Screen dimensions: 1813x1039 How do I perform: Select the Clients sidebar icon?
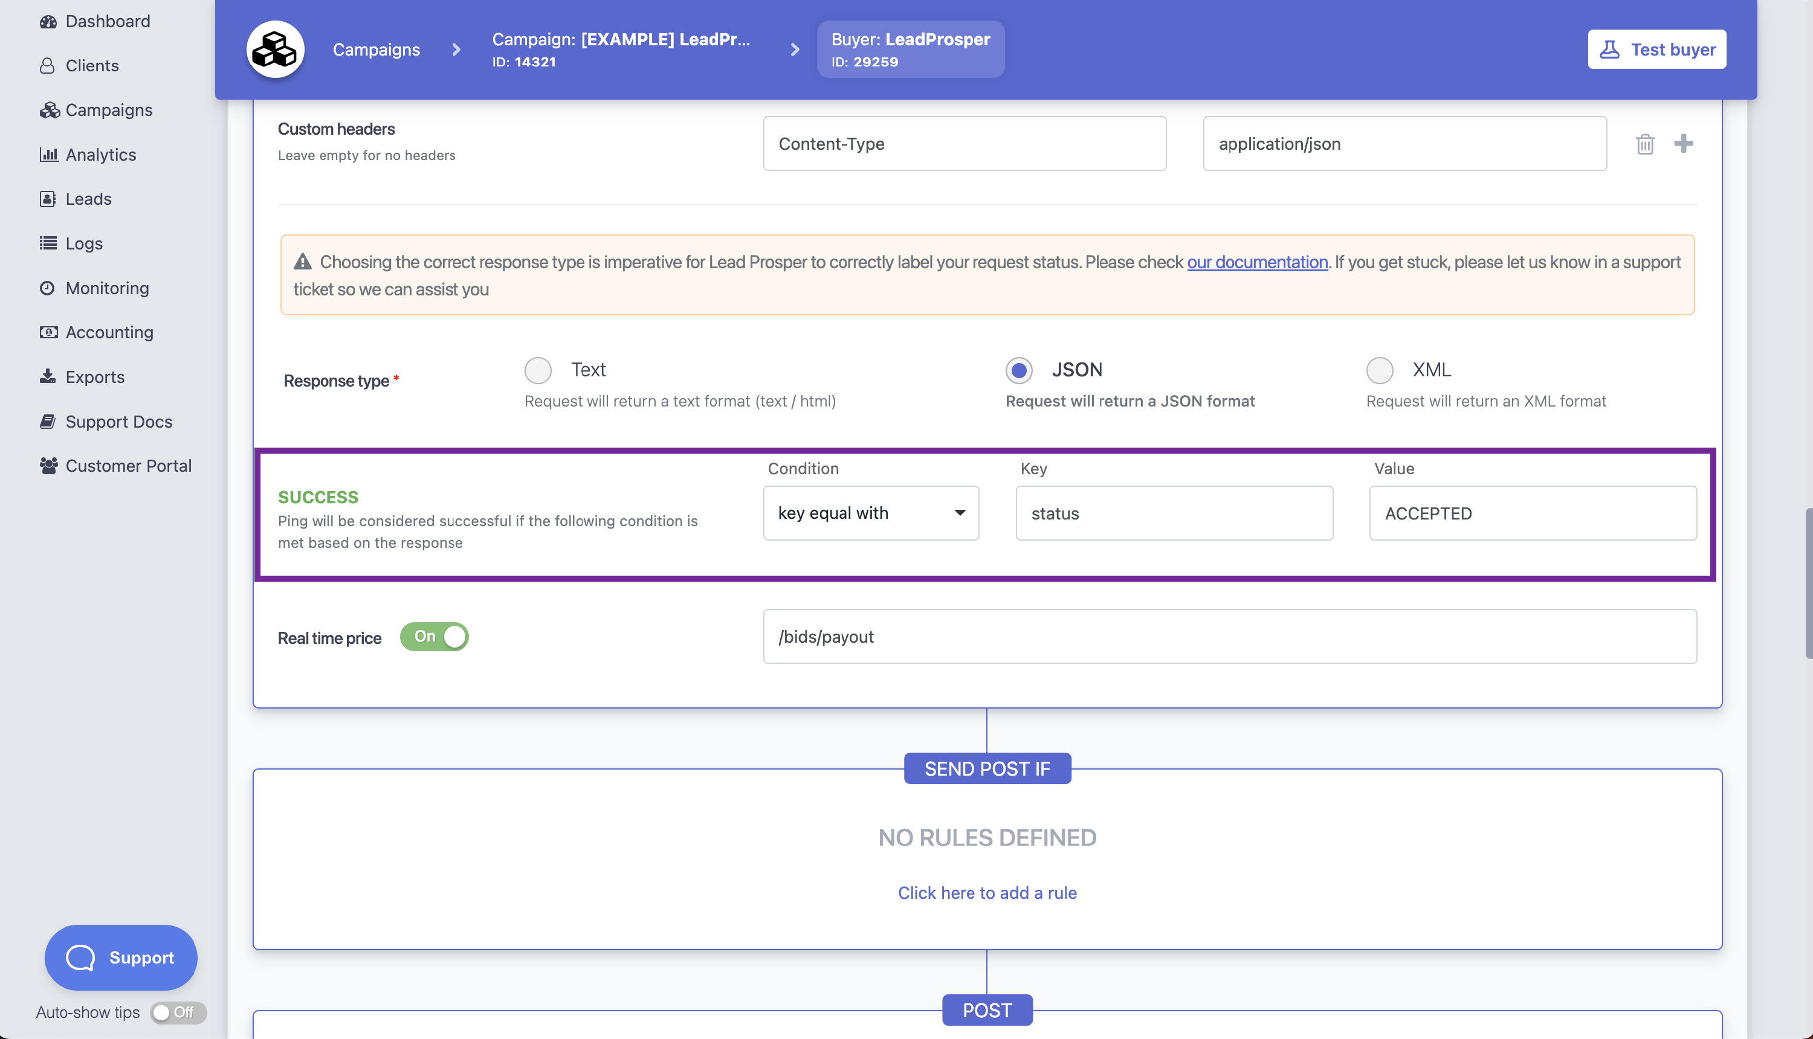click(47, 65)
